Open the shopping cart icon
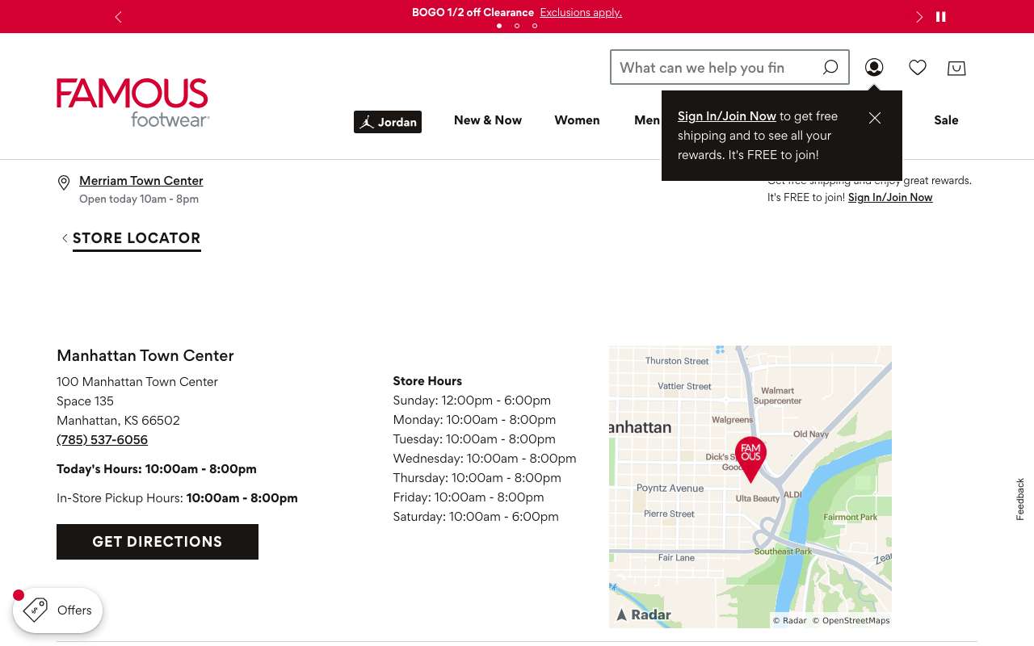 pyautogui.click(x=956, y=68)
